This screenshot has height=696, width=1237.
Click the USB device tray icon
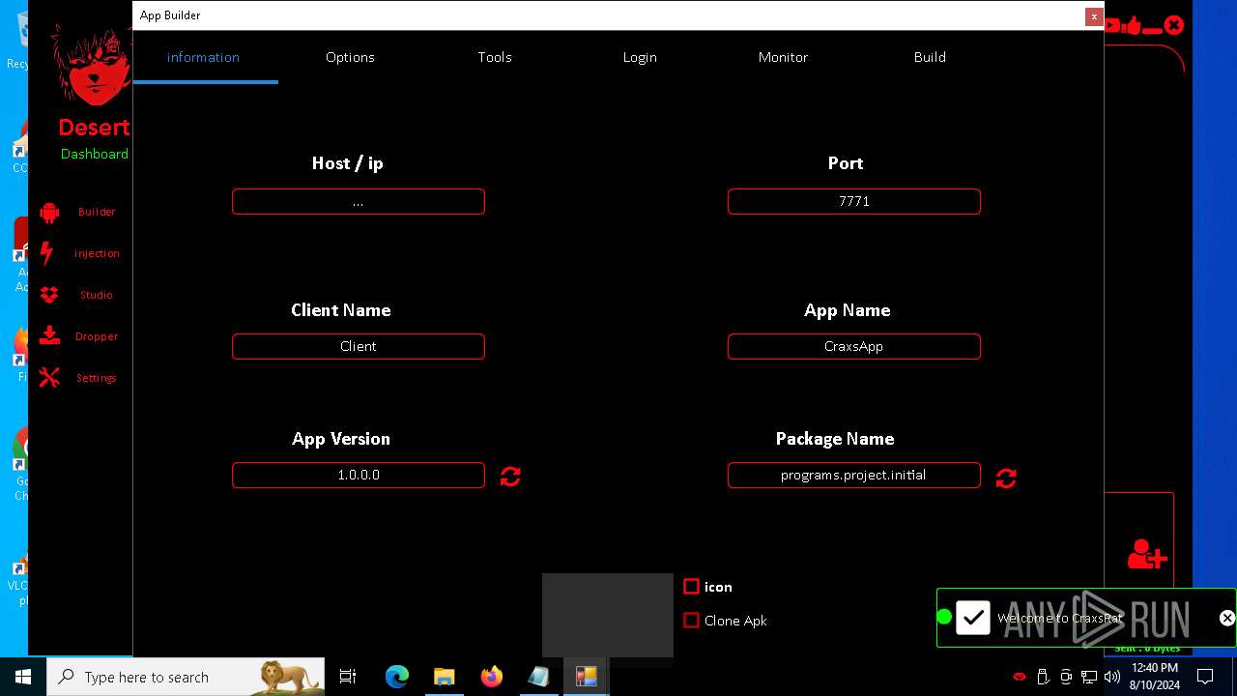point(1043,677)
